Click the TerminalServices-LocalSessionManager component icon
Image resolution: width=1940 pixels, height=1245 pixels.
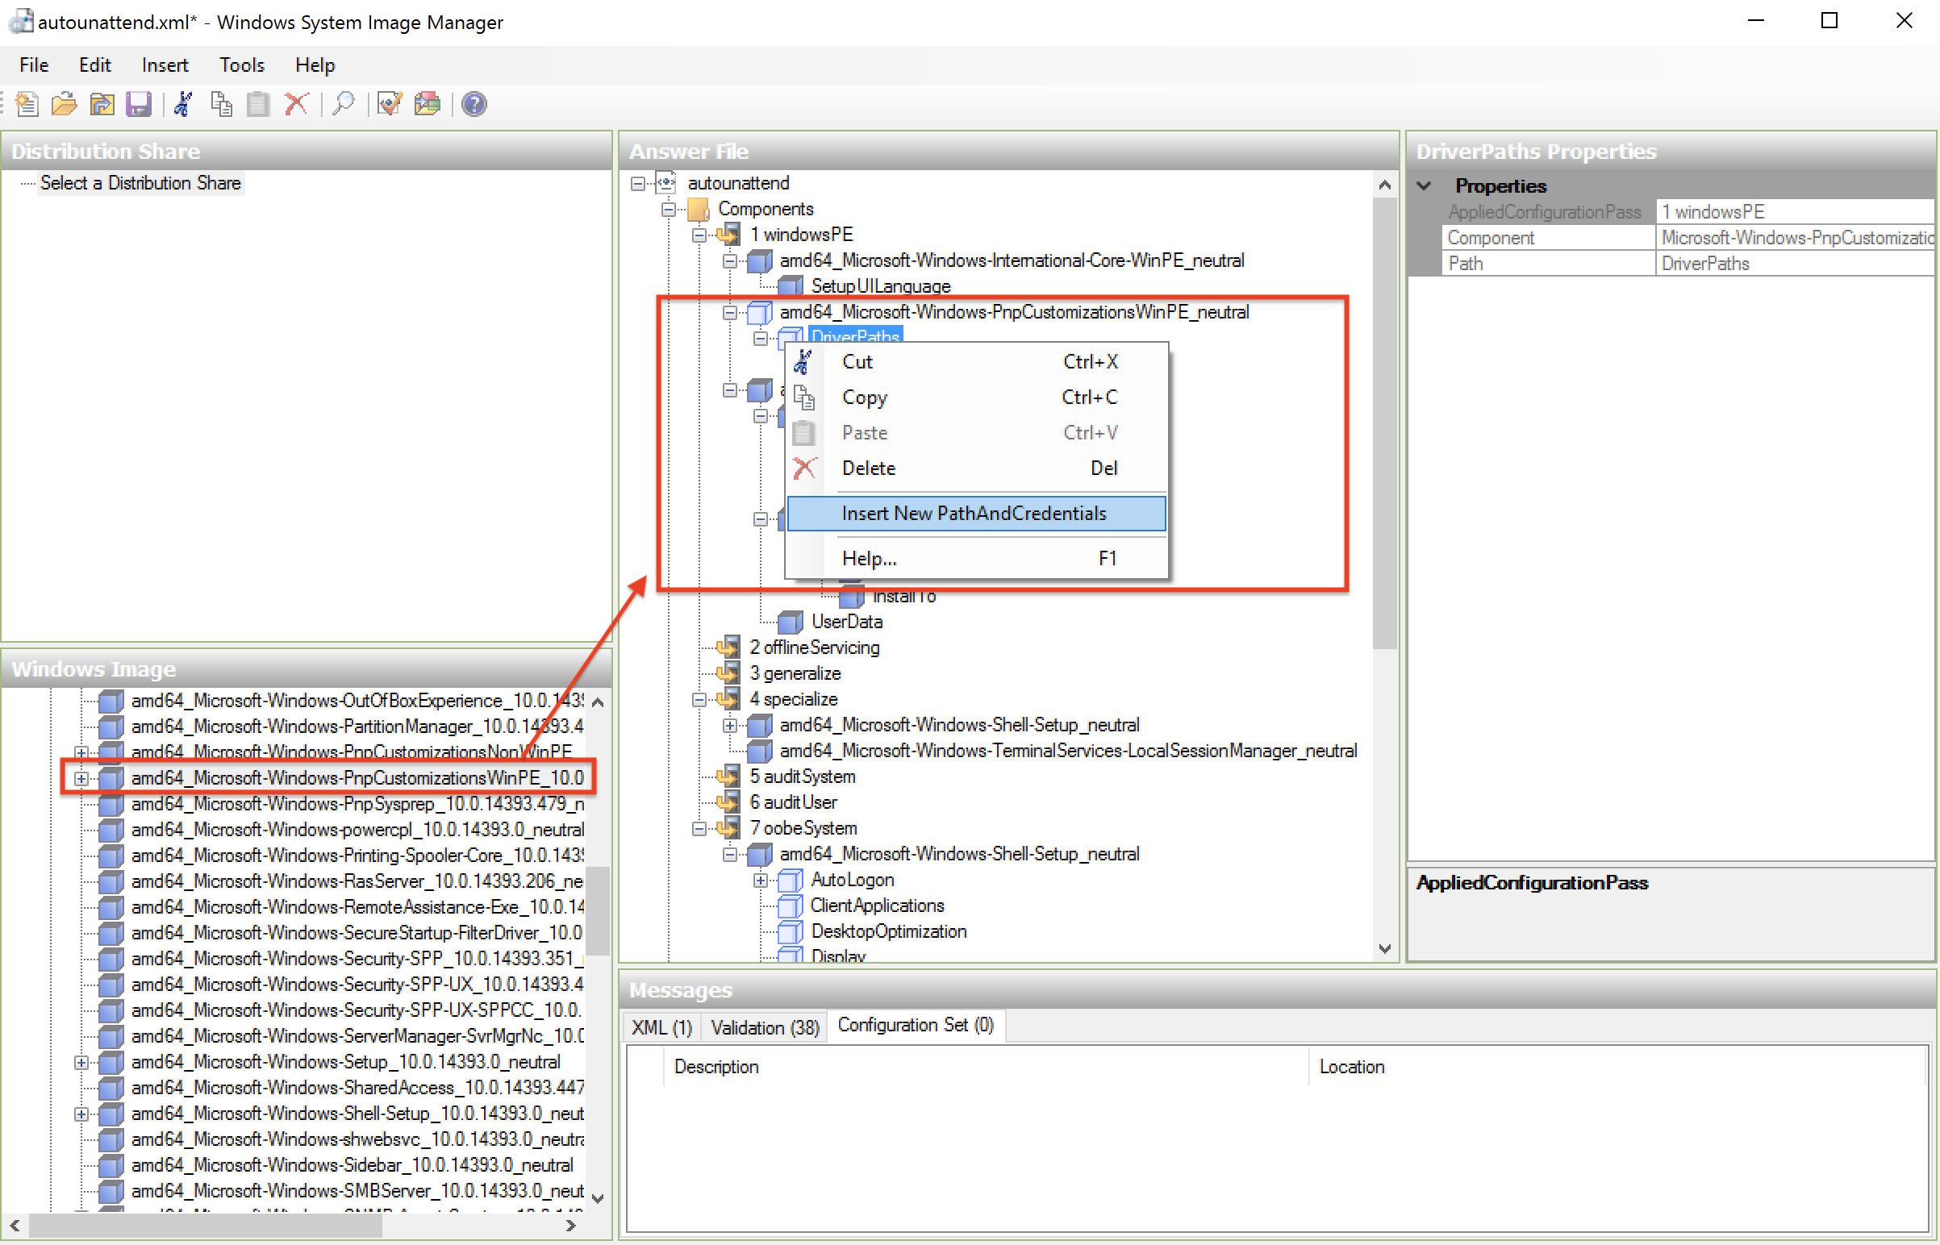click(x=759, y=750)
